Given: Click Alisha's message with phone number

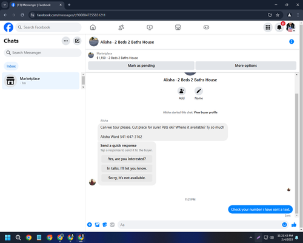Looking at the screenshot, I should coord(162,132).
